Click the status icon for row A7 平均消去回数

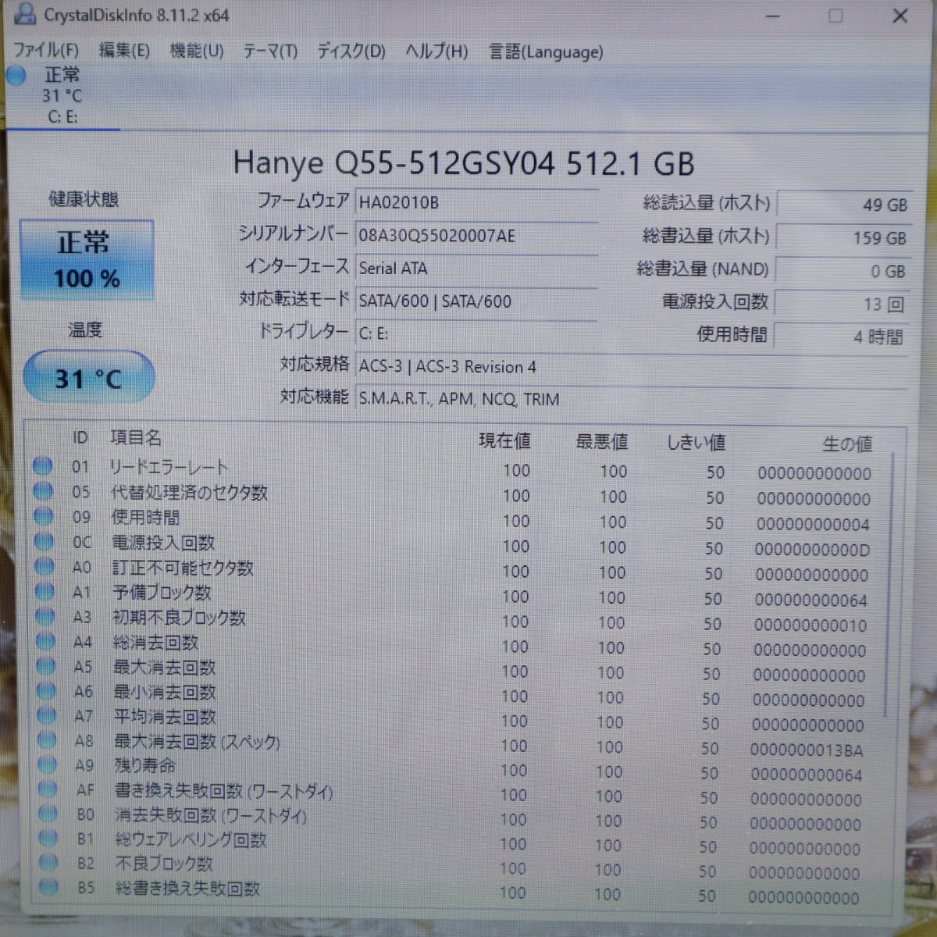pos(47,715)
